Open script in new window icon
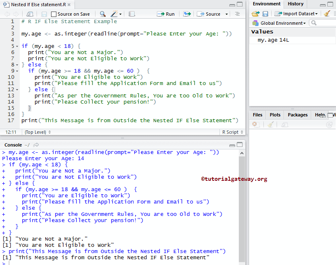Screen dimensions: 336x265 click(29, 14)
